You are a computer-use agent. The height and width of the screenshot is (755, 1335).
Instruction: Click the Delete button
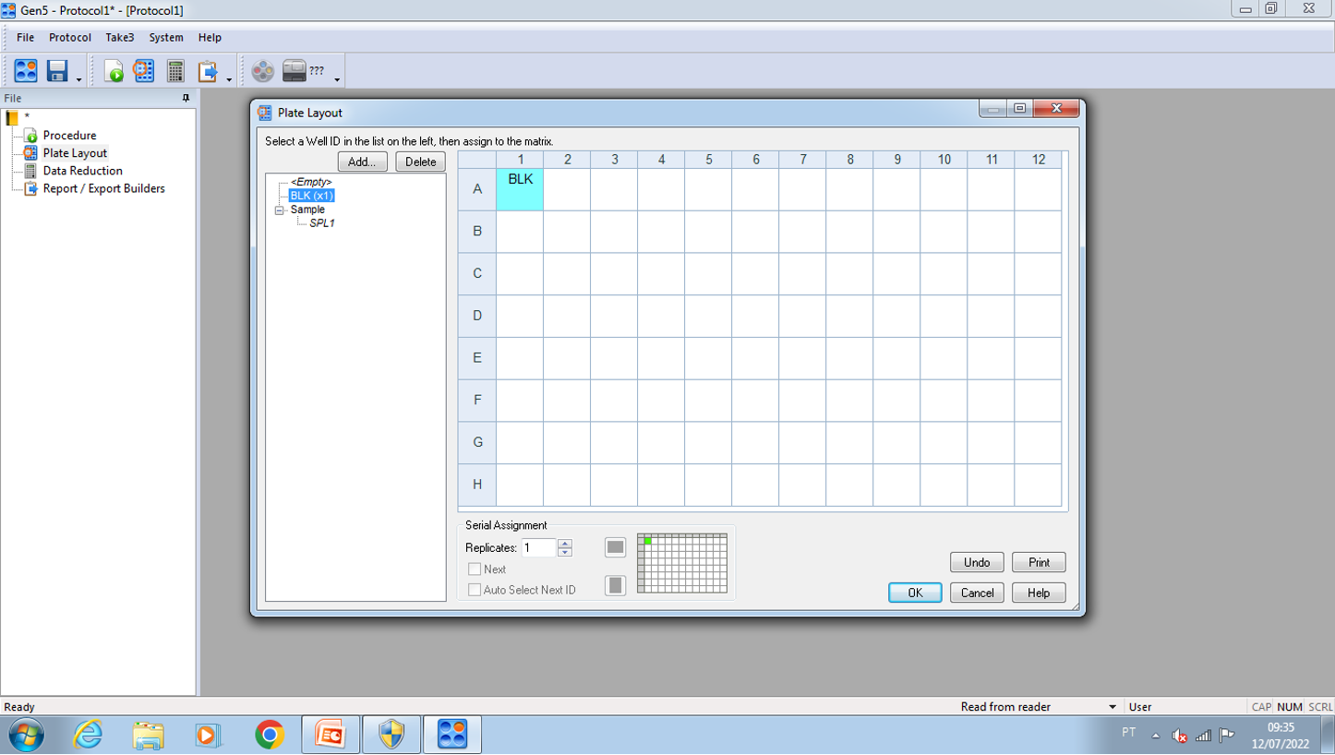(x=420, y=162)
